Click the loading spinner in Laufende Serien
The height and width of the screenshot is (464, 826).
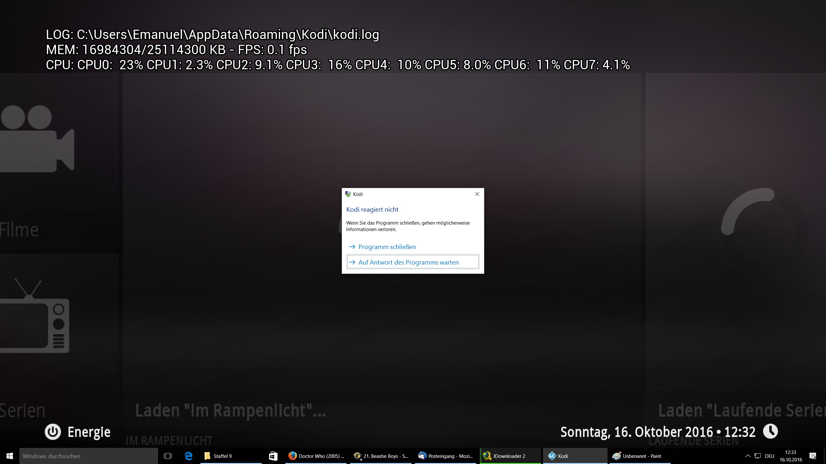point(765,232)
